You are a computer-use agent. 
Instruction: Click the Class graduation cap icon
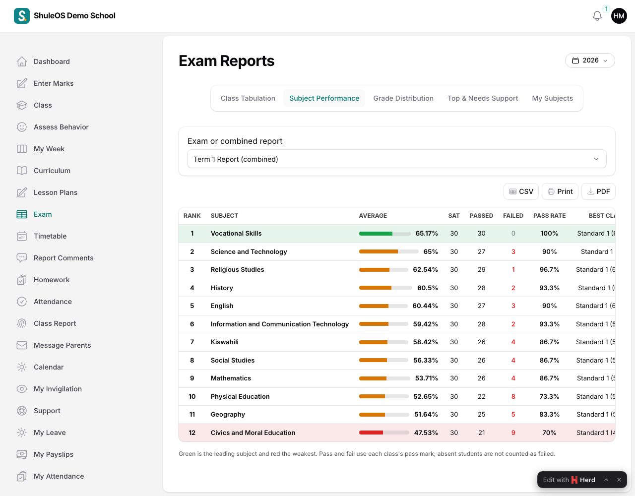(x=22, y=105)
